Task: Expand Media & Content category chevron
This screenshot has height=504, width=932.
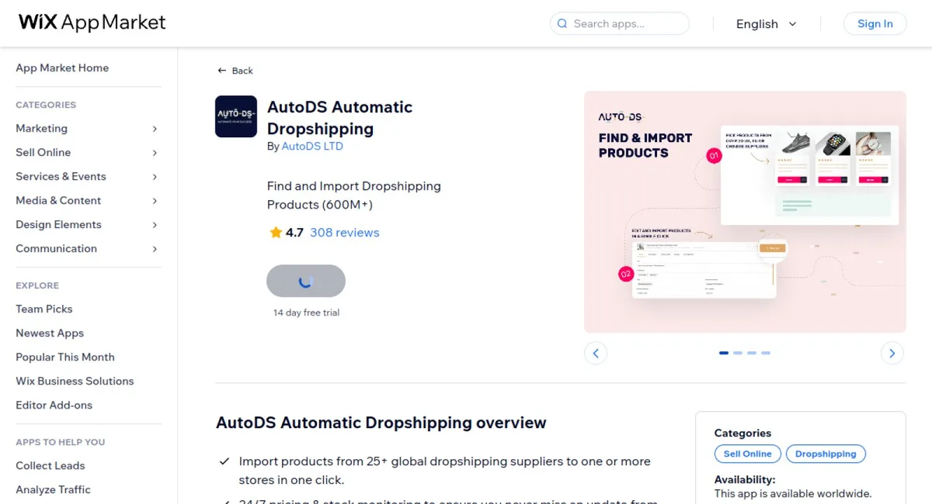Action: click(155, 201)
